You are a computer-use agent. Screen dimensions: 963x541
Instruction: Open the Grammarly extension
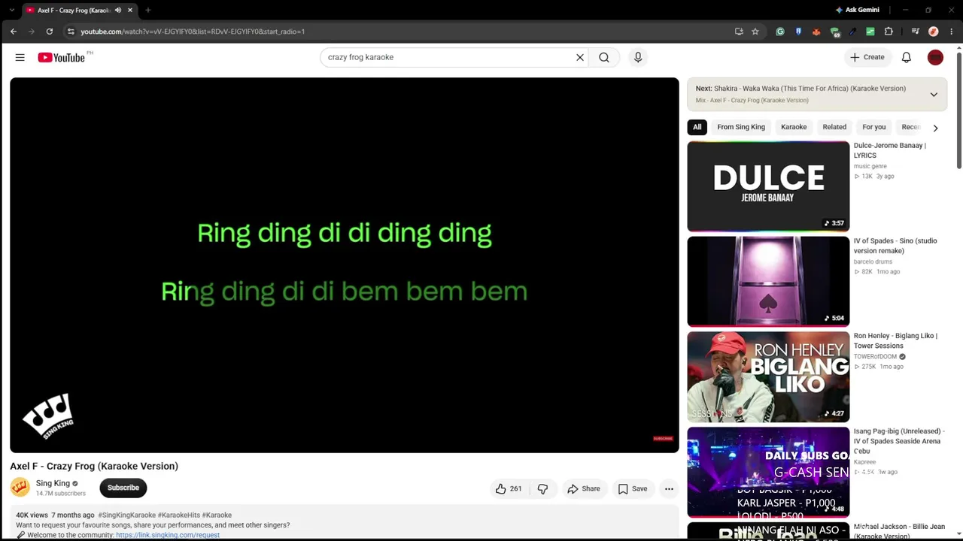click(780, 32)
